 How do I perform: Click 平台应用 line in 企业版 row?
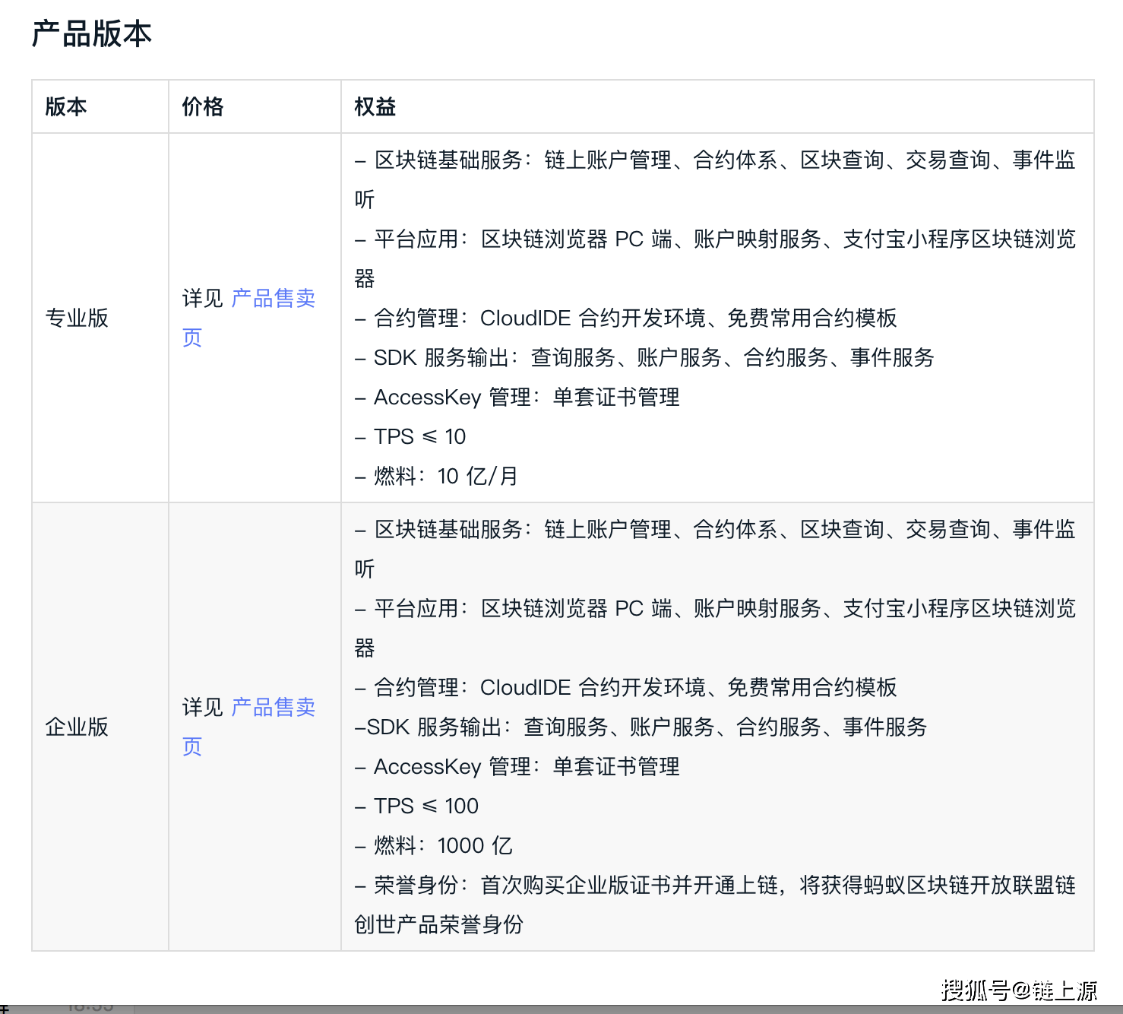[x=714, y=609]
